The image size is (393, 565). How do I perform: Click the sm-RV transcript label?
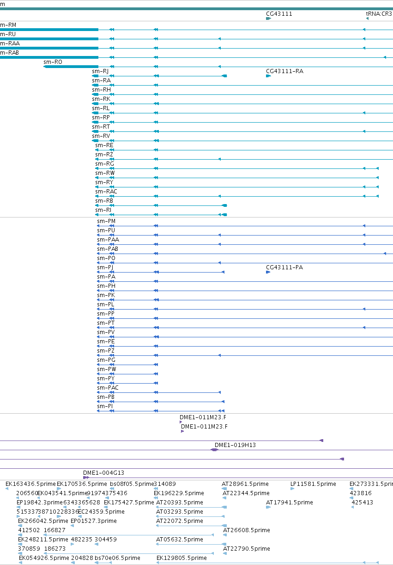click(101, 136)
